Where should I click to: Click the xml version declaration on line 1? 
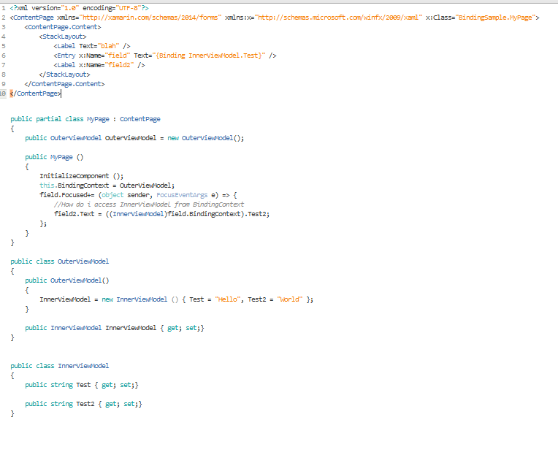tap(80, 8)
